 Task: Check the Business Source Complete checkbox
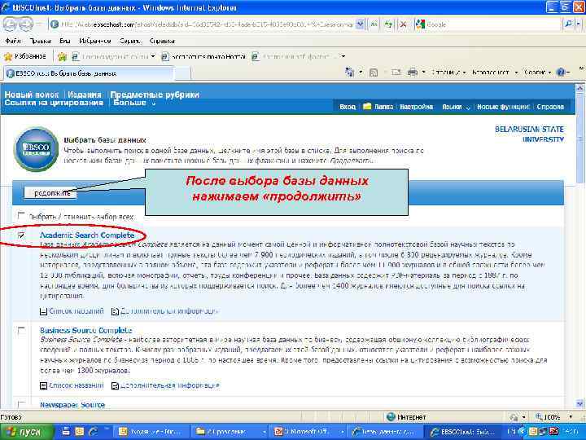(21, 330)
